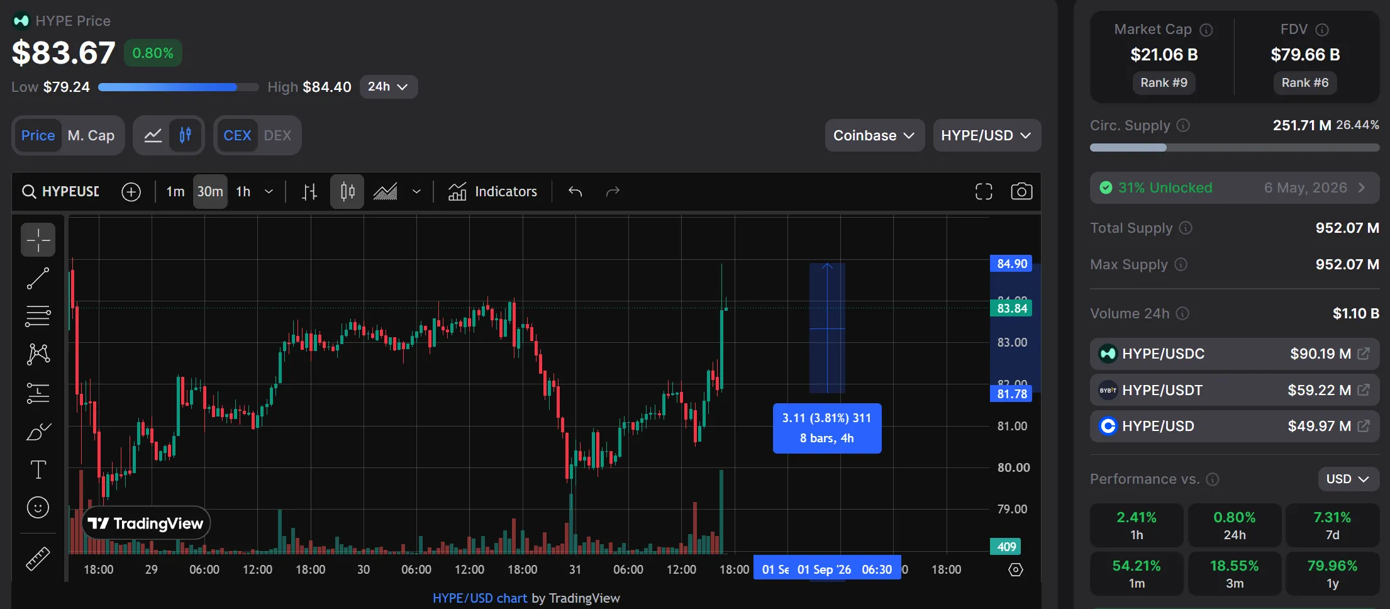Select the crosshair cursor tool
This screenshot has height=609, width=1390.
tap(38, 240)
